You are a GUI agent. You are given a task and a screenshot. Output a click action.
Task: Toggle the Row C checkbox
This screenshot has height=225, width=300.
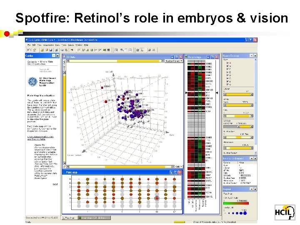[227, 78]
